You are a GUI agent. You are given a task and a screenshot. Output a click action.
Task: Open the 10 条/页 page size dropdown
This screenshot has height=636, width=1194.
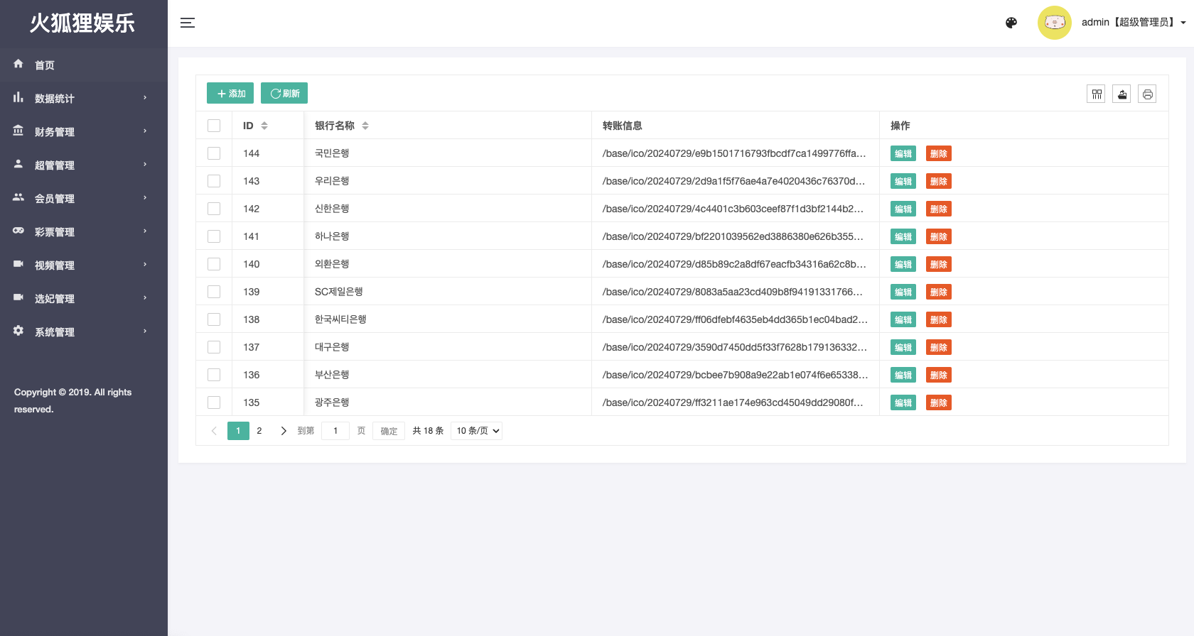(476, 431)
